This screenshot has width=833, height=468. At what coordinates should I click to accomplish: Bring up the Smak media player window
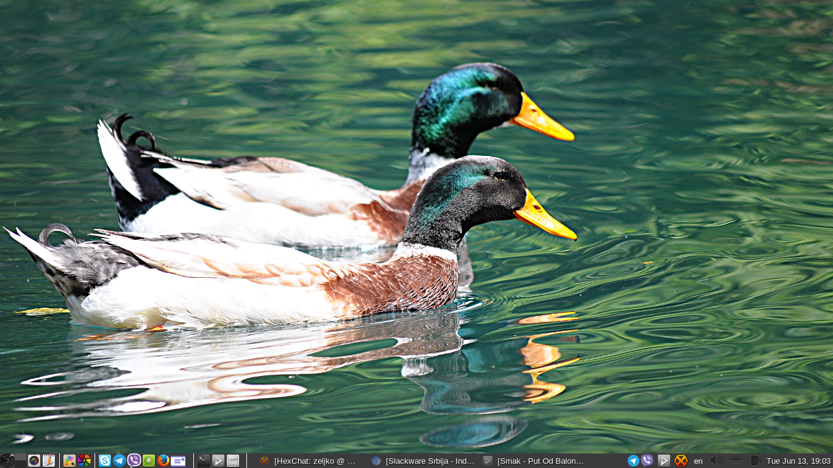click(x=534, y=461)
